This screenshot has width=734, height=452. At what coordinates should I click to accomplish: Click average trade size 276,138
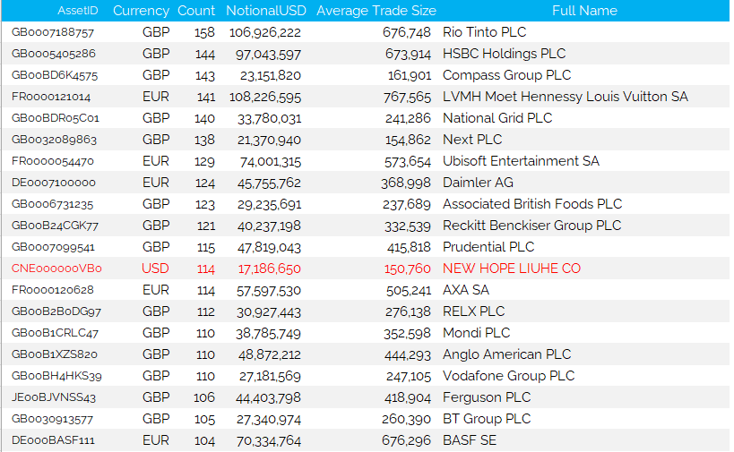407,312
